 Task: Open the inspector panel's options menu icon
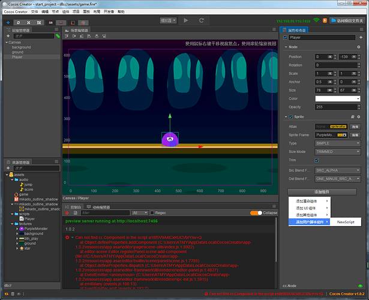pyautogui.click(x=361, y=29)
